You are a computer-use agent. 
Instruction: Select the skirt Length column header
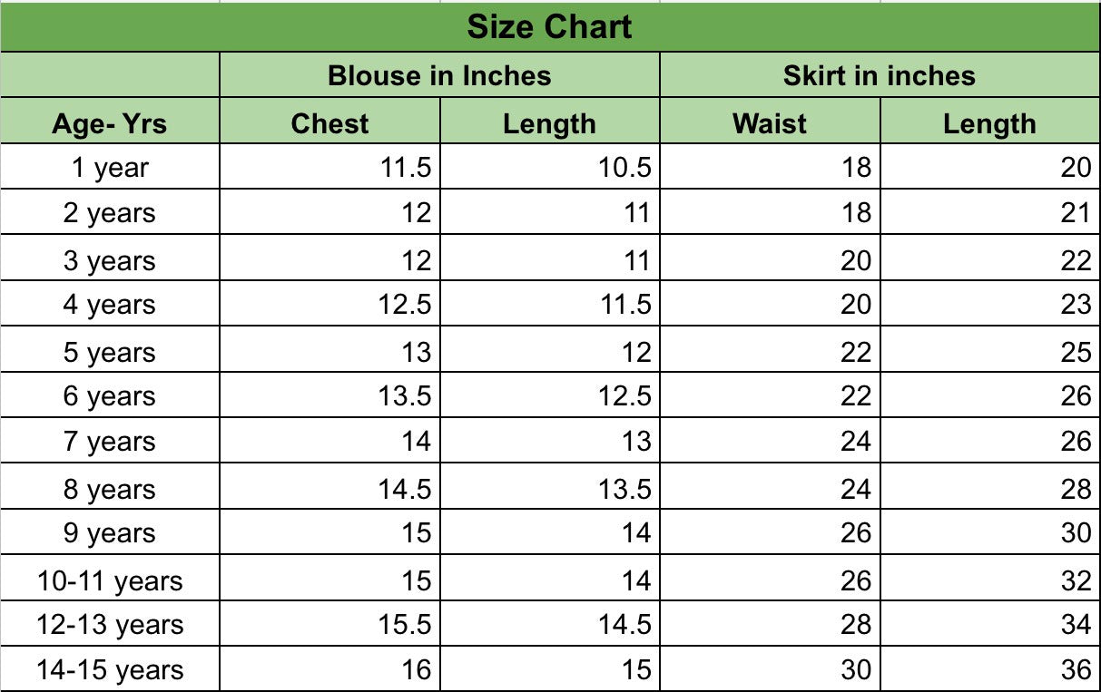(989, 123)
